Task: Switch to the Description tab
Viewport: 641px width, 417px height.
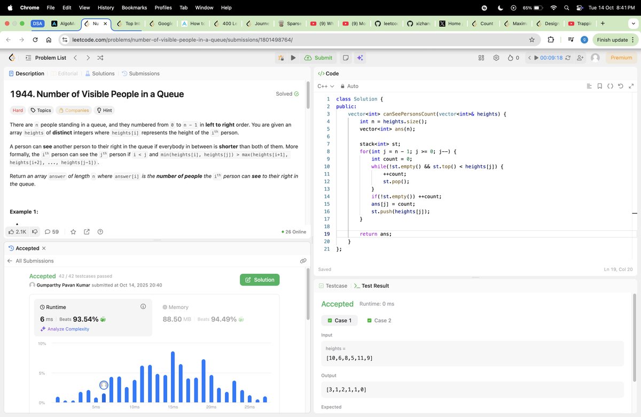Action: click(27, 74)
